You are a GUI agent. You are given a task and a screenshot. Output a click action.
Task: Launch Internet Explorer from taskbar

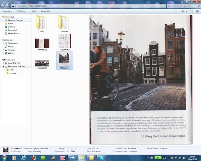coord(24,157)
